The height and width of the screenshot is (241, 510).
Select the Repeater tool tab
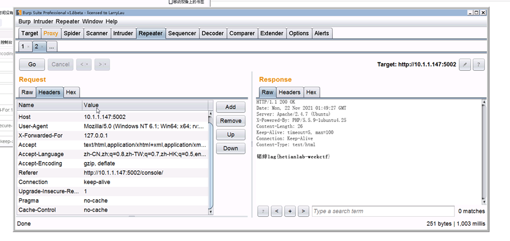(150, 33)
